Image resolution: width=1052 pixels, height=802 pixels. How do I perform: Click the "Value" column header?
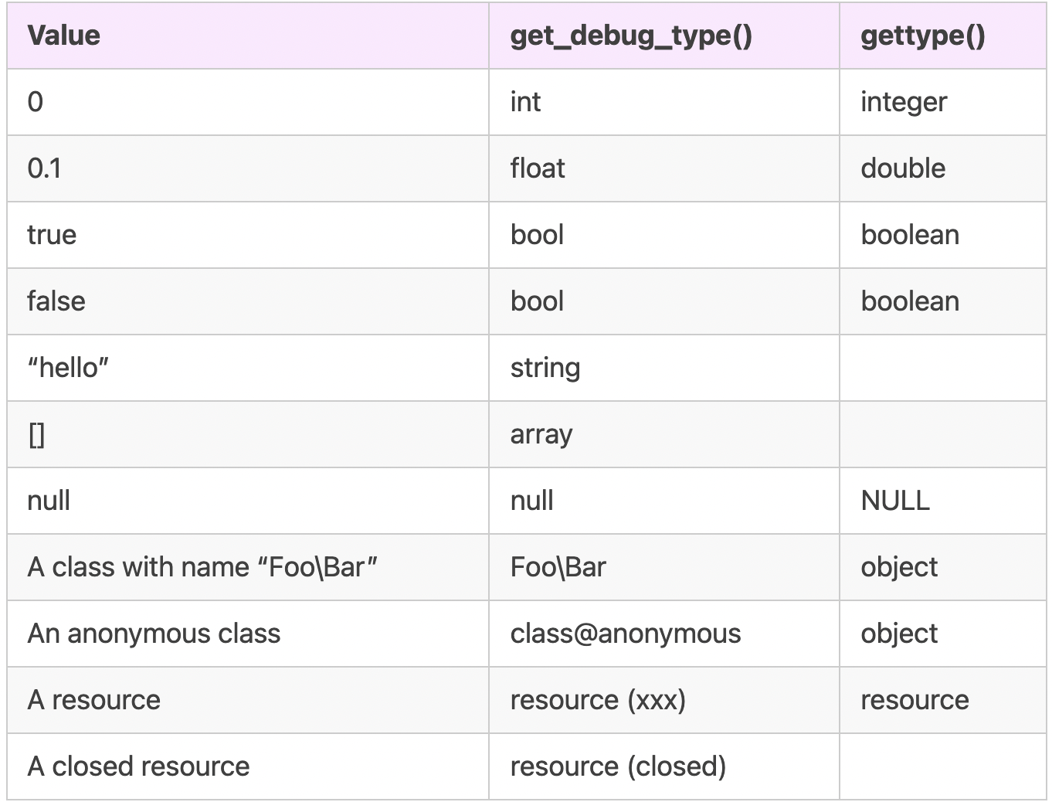click(64, 36)
